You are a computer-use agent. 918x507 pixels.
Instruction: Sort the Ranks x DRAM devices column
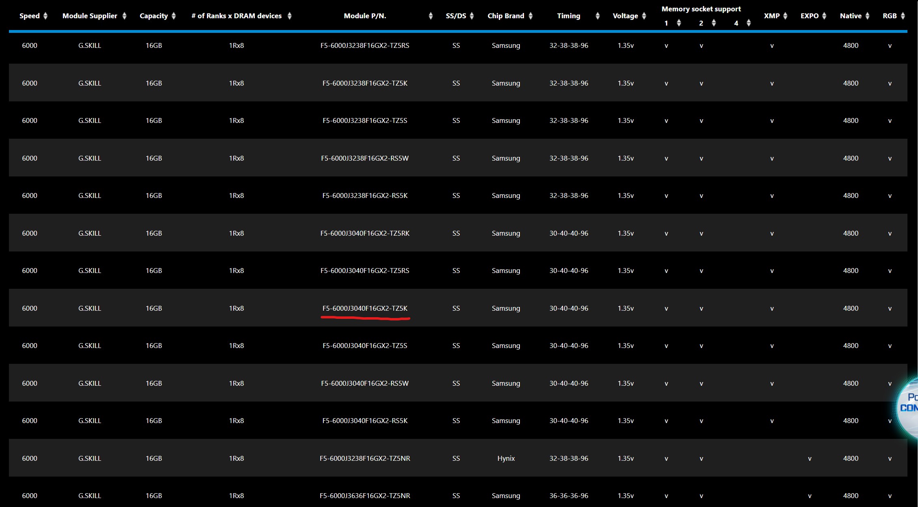coord(289,16)
